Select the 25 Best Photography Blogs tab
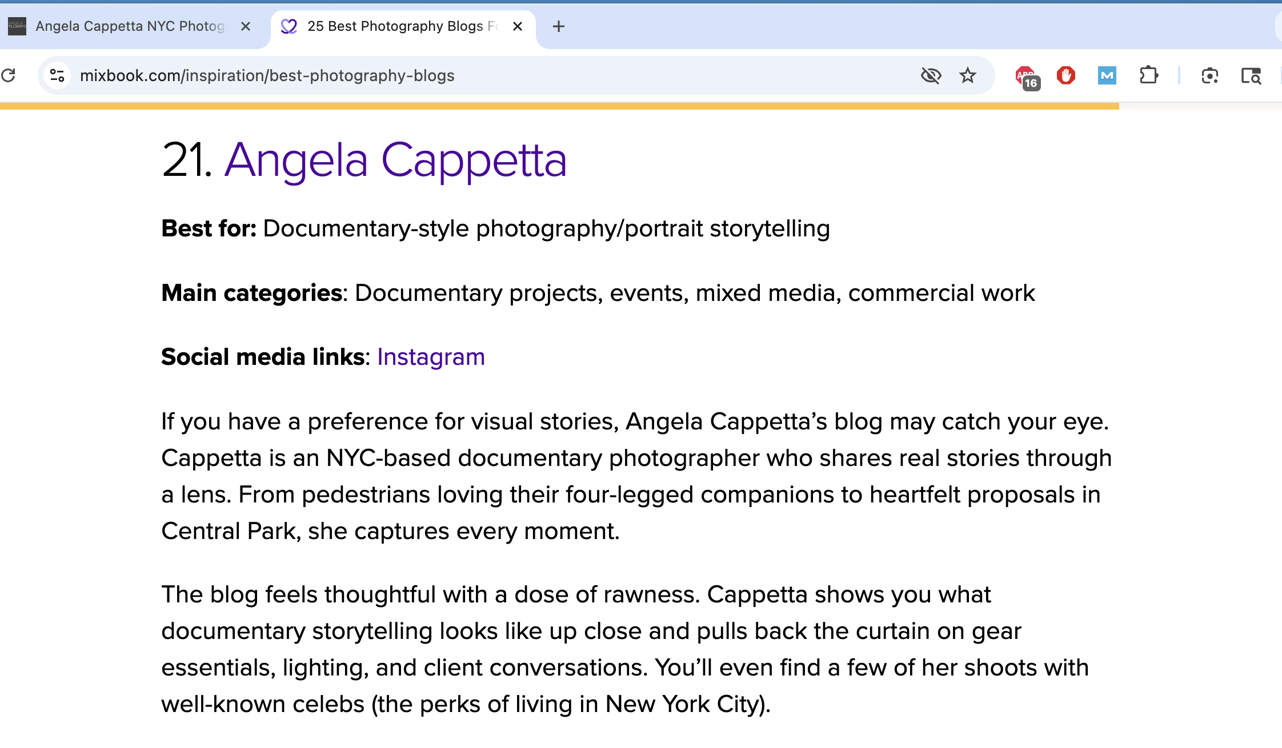 coord(403,26)
